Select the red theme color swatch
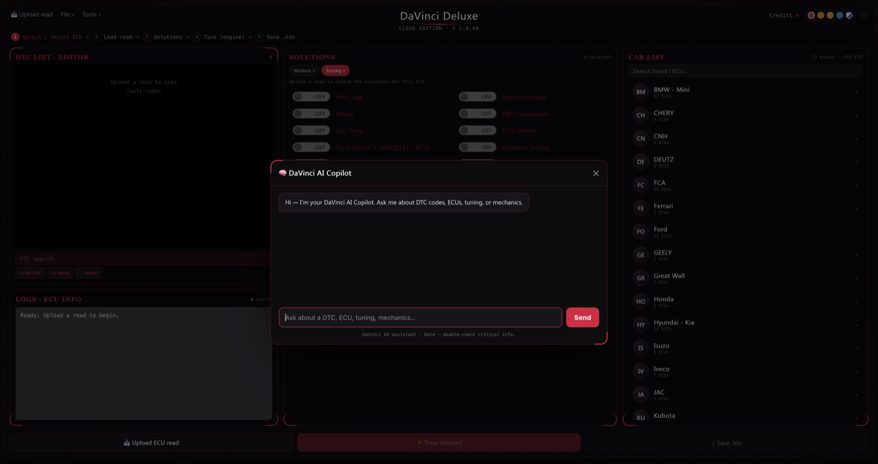Viewport: 878px width, 464px height. click(x=811, y=15)
